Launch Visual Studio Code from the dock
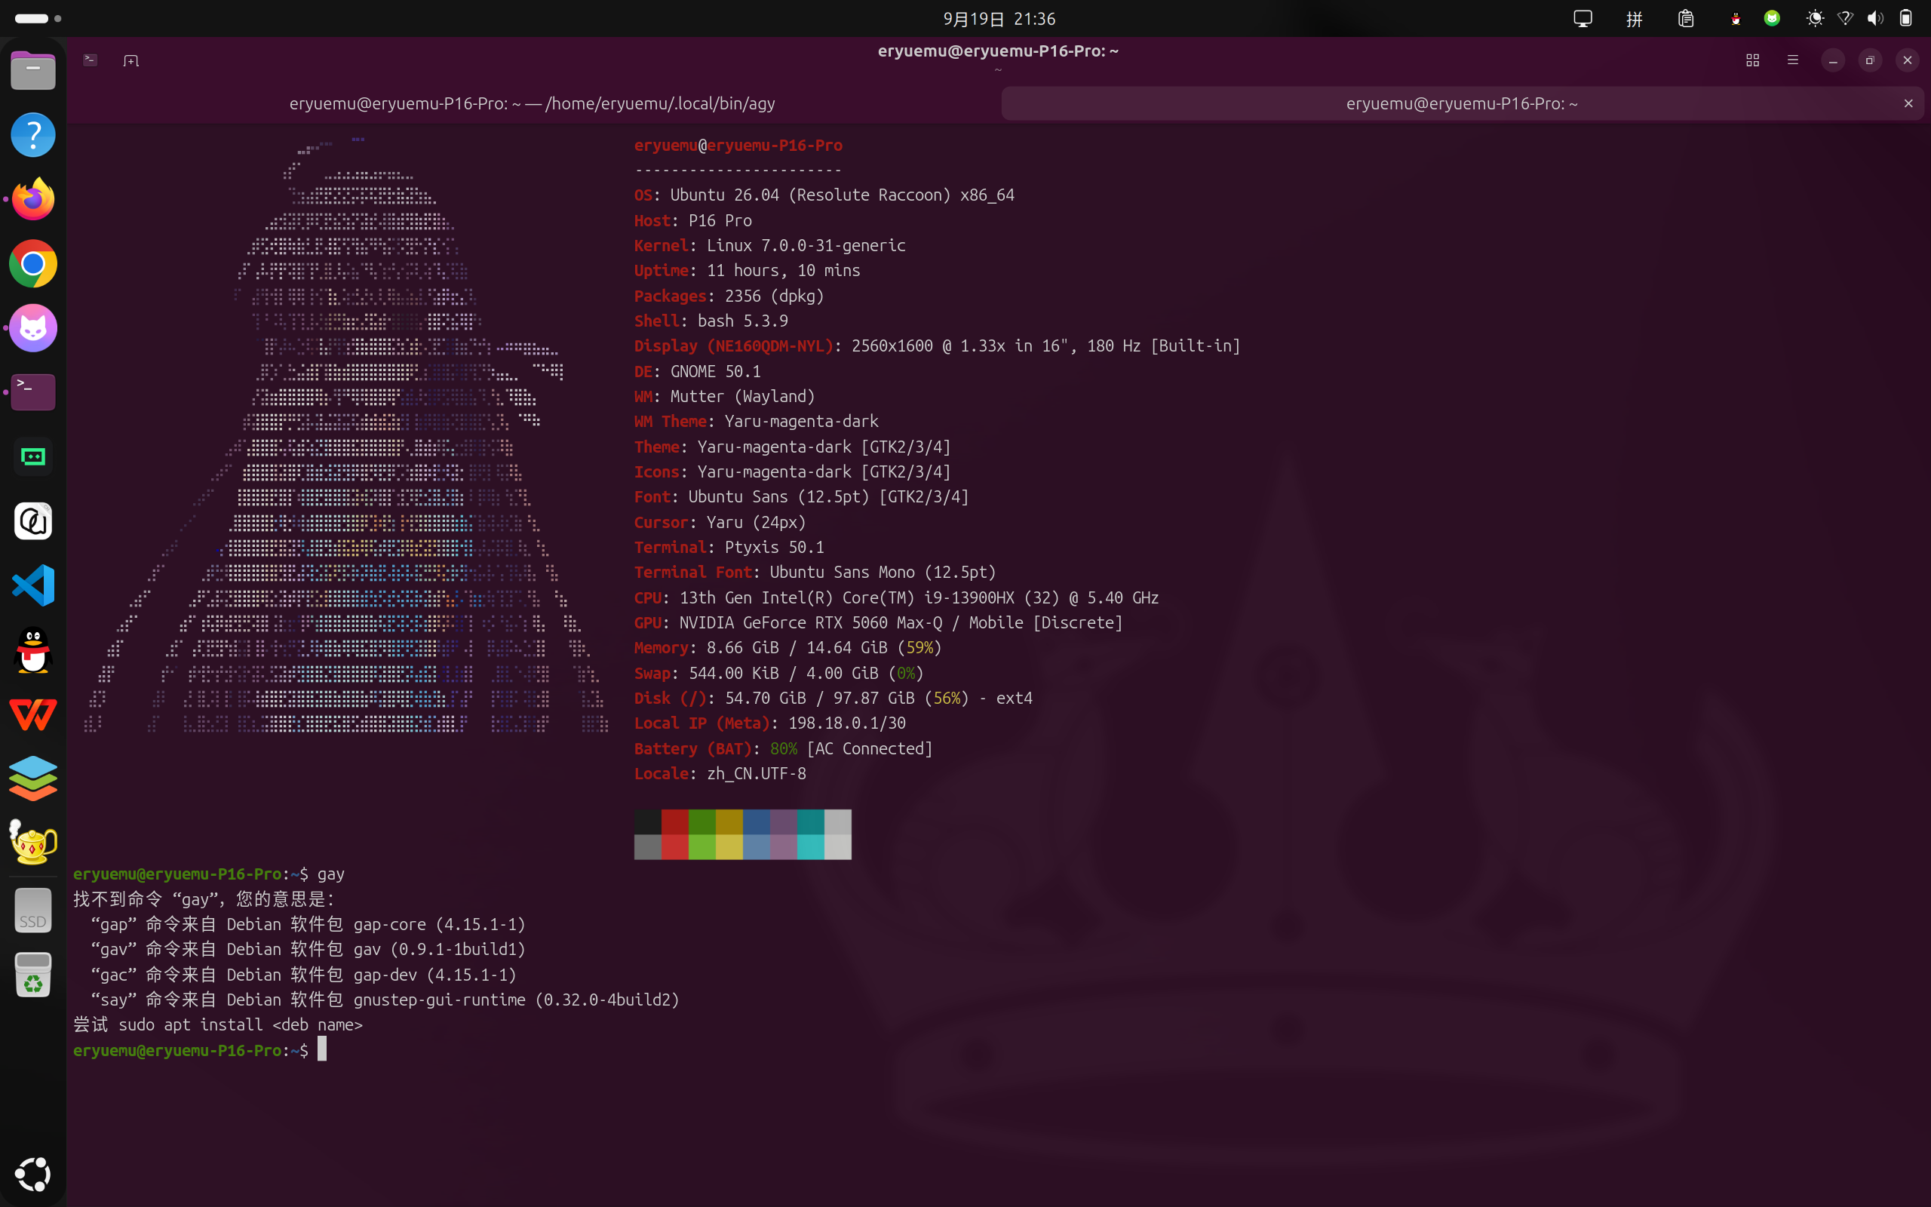The height and width of the screenshot is (1207, 1931). pos(32,585)
